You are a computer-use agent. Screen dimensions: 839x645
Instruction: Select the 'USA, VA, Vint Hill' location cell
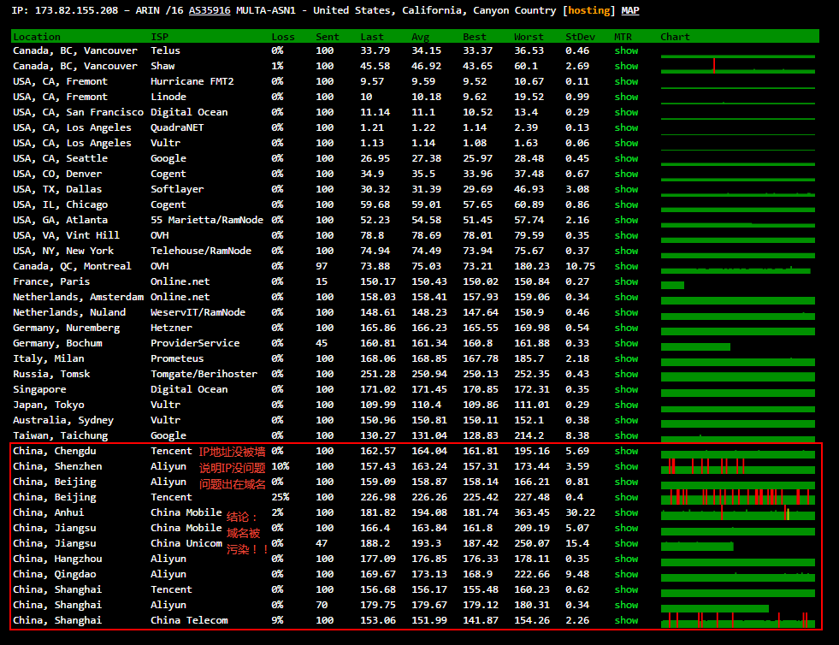67,235
